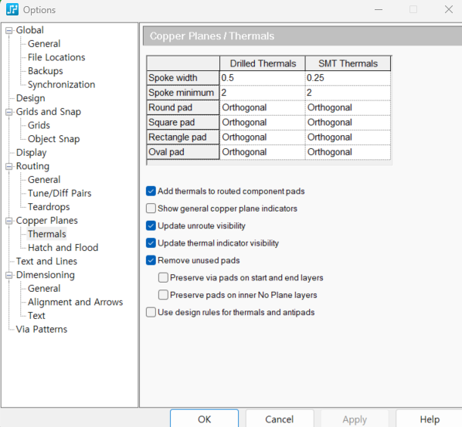Collapse the Routing tree node

[x=9, y=166]
